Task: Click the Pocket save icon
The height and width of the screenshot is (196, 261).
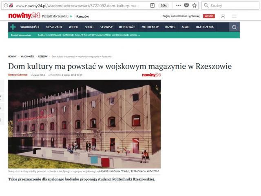Action: coord(186,6)
